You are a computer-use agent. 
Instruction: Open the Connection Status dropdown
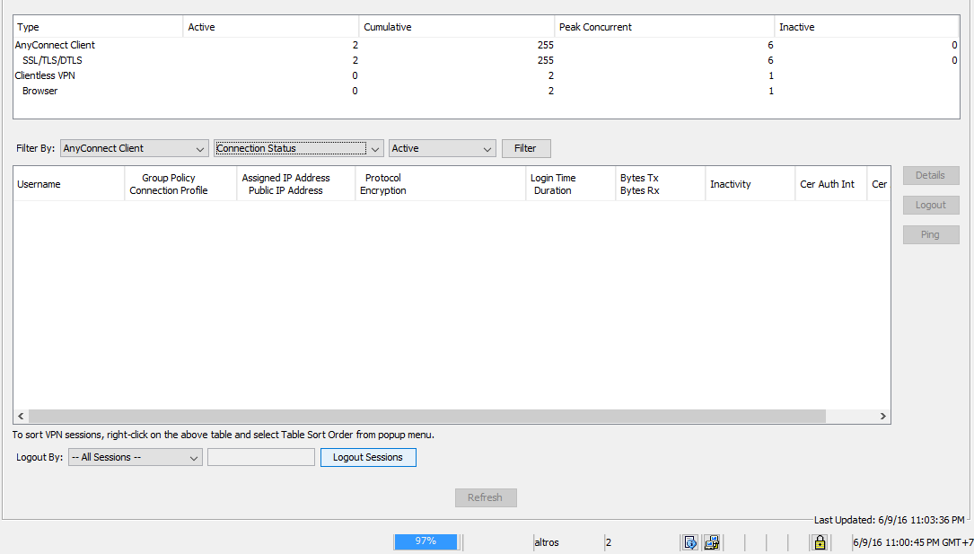[x=299, y=148]
